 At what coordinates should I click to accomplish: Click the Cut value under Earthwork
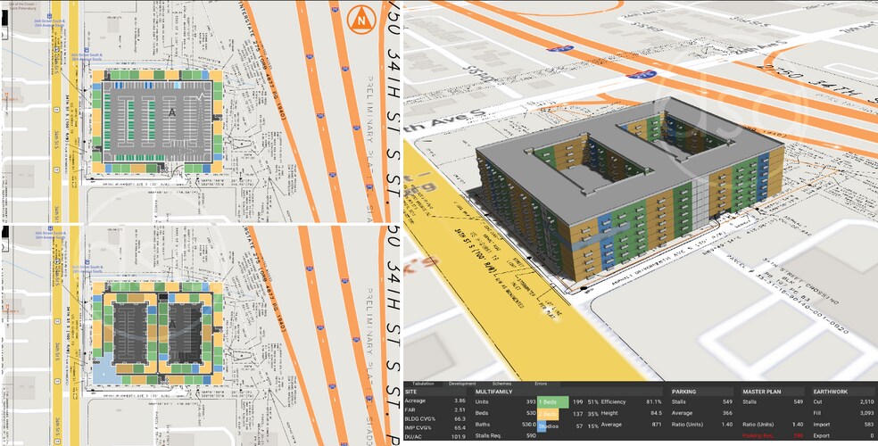pos(868,402)
